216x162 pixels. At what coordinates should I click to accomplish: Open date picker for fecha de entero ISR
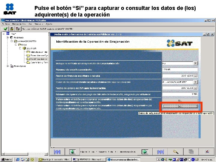point(196,88)
